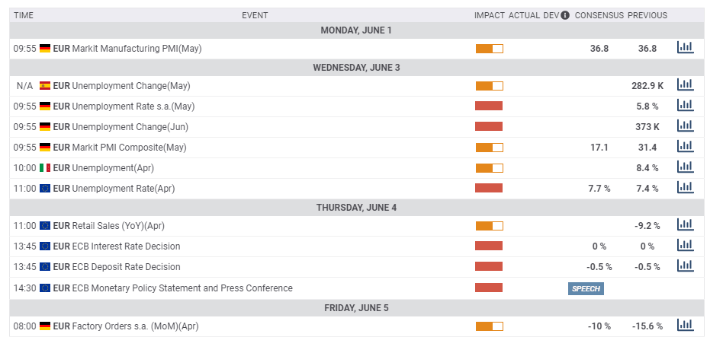Click the TIME column header
The width and height of the screenshot is (710, 337).
[x=24, y=15]
